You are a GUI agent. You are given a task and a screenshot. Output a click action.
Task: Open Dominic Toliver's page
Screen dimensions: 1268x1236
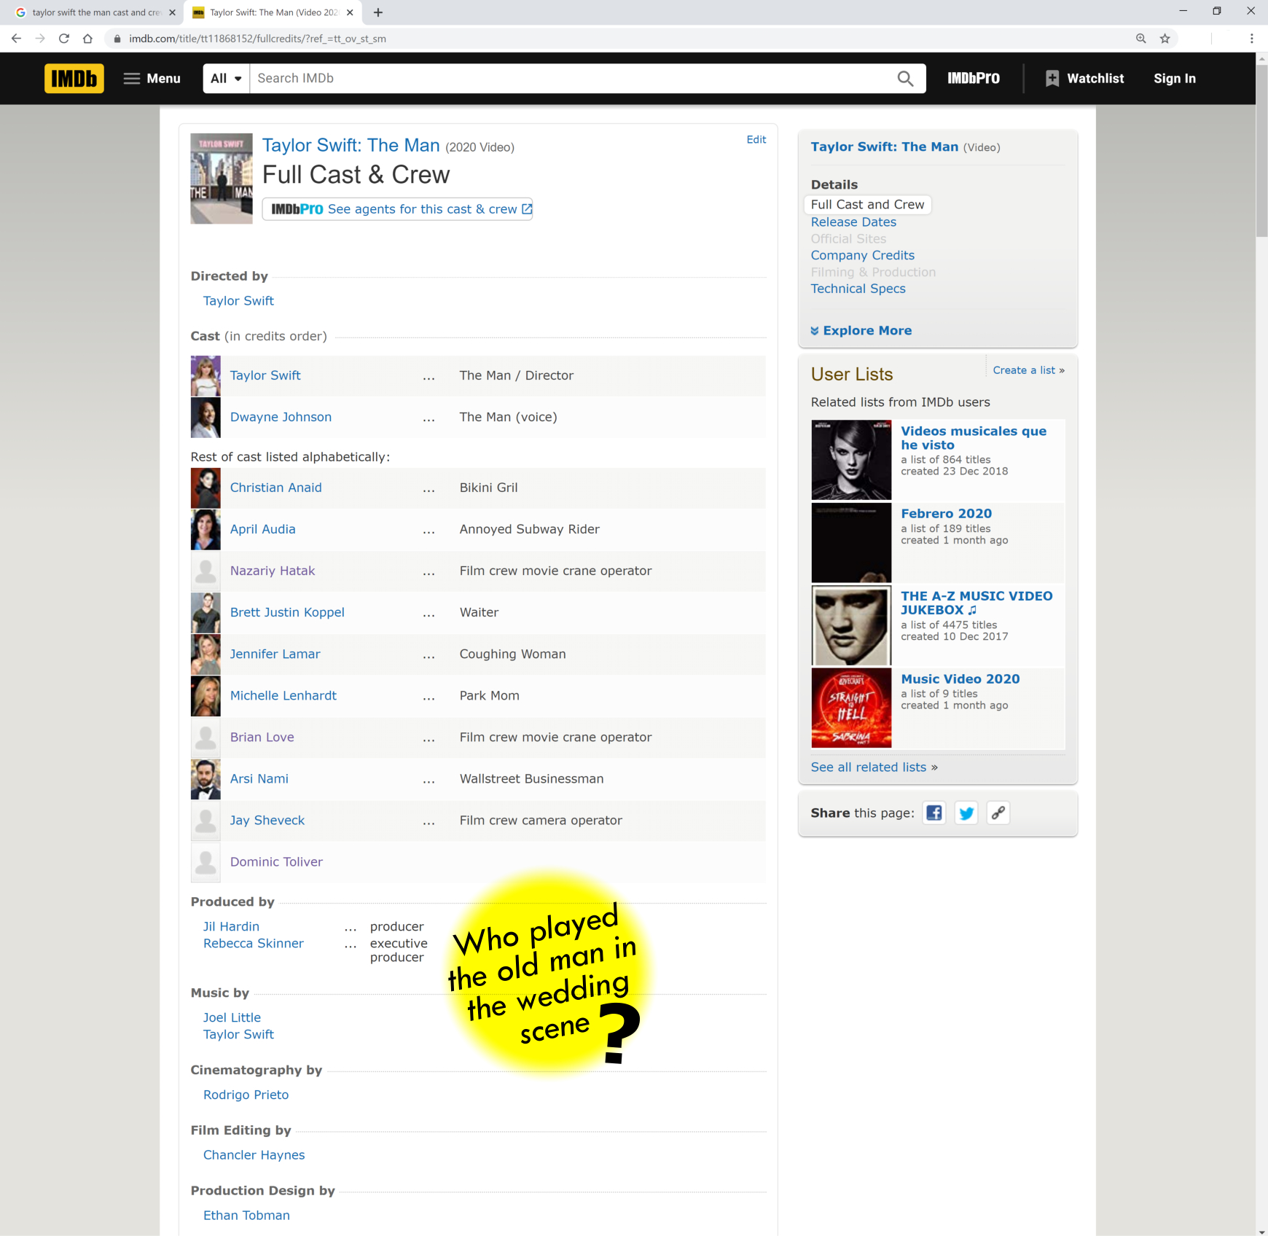point(276,861)
